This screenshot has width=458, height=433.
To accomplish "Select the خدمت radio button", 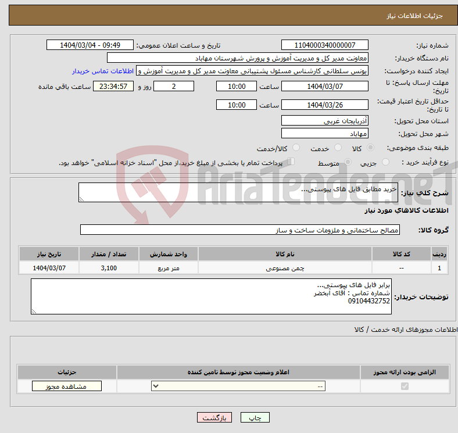I will (x=338, y=148).
